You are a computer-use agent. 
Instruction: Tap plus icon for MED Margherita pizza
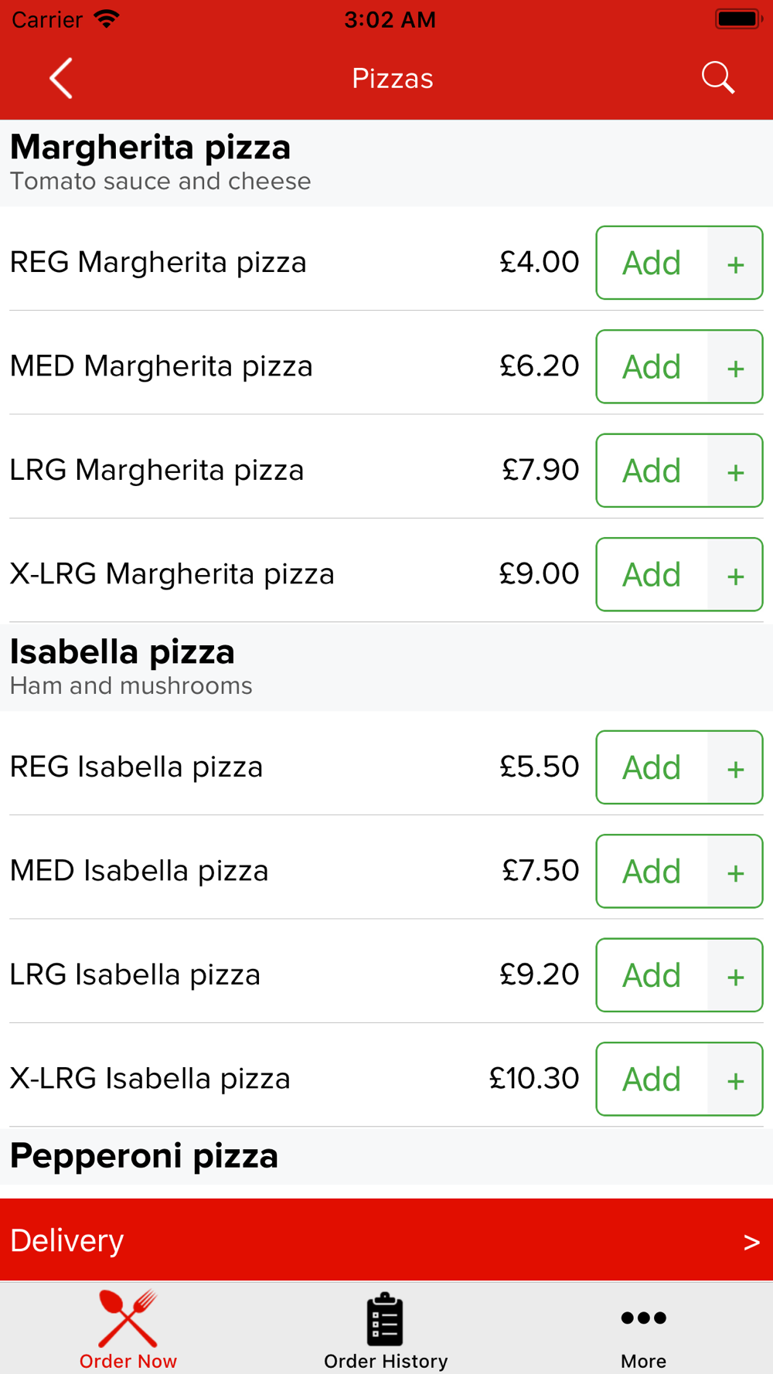(735, 367)
